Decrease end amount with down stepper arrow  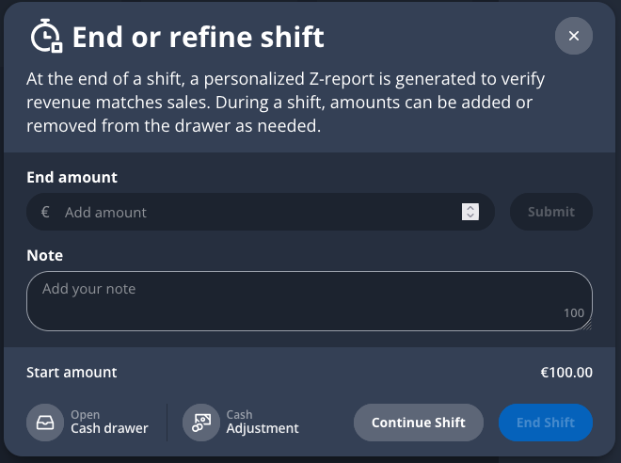tap(470, 216)
